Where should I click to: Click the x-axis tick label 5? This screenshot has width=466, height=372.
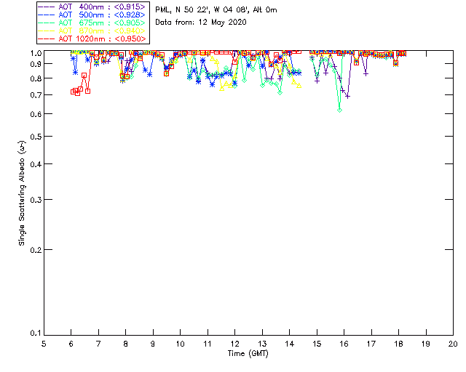tap(44, 344)
